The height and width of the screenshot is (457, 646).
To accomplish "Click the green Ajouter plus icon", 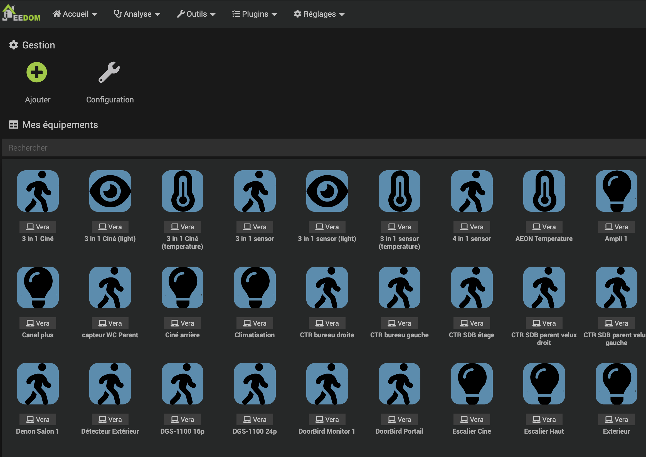I will tap(36, 72).
